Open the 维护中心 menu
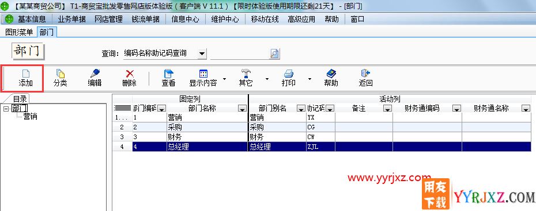 225,20
